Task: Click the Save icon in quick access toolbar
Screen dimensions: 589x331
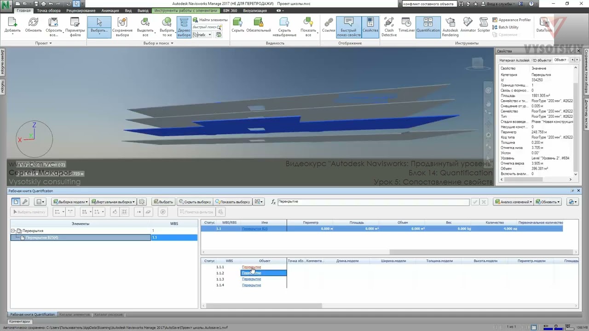Action: click(x=36, y=4)
